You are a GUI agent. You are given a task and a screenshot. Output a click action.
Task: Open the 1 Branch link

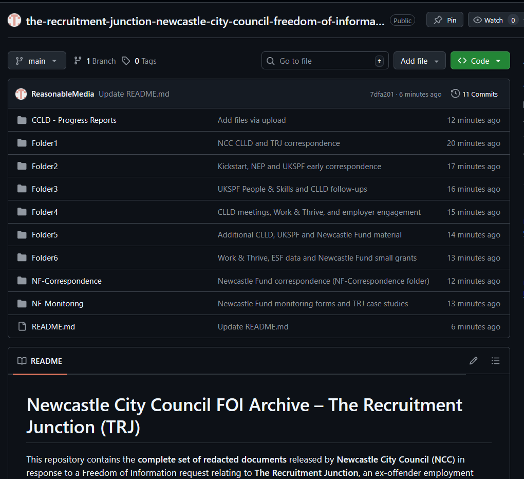pyautogui.click(x=95, y=61)
